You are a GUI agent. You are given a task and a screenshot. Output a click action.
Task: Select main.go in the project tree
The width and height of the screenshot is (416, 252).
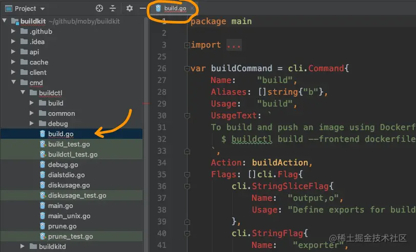coord(60,206)
